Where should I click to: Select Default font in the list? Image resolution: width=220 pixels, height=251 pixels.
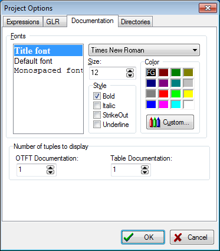click(48, 61)
